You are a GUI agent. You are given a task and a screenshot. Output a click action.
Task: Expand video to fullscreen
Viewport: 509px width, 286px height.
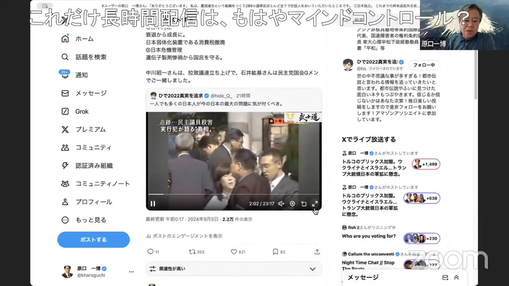click(x=314, y=203)
